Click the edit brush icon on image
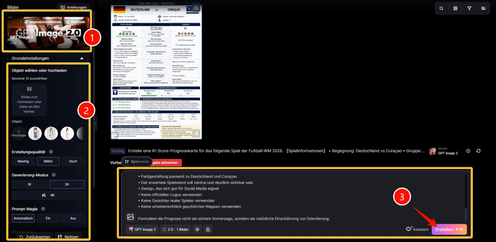 click(x=196, y=133)
